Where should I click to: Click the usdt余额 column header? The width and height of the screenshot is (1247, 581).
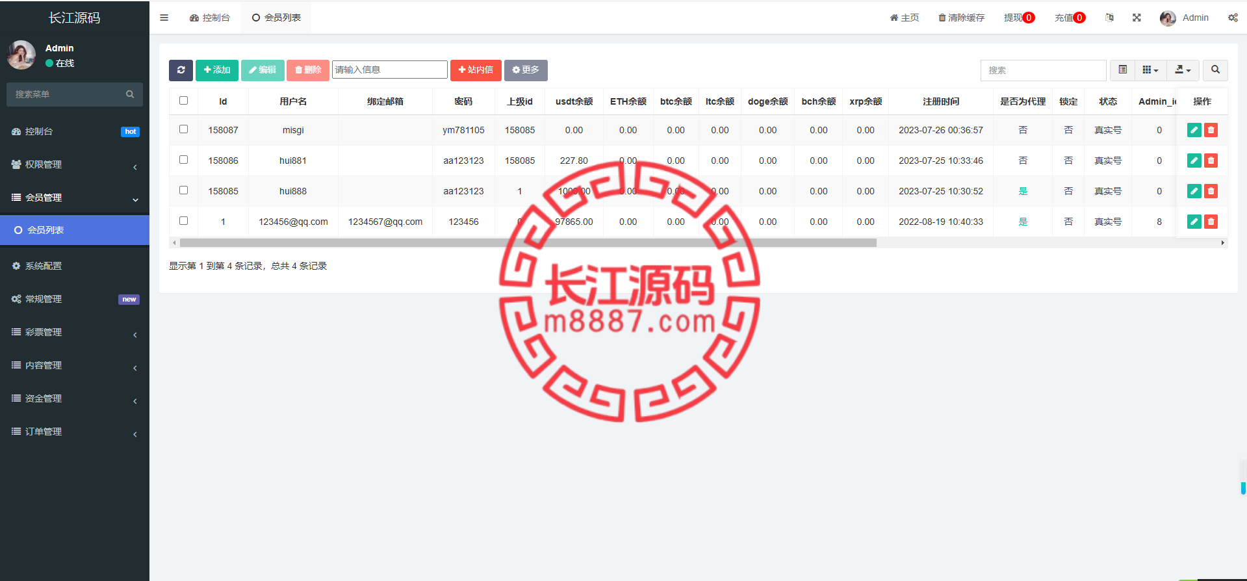(x=574, y=101)
